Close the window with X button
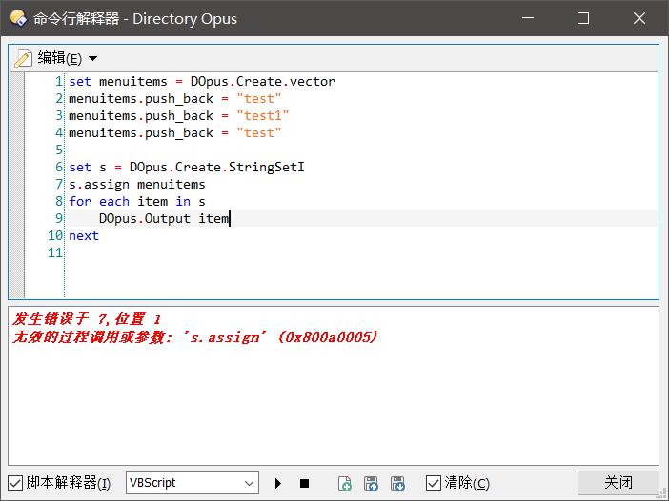The image size is (669, 501). [639, 18]
